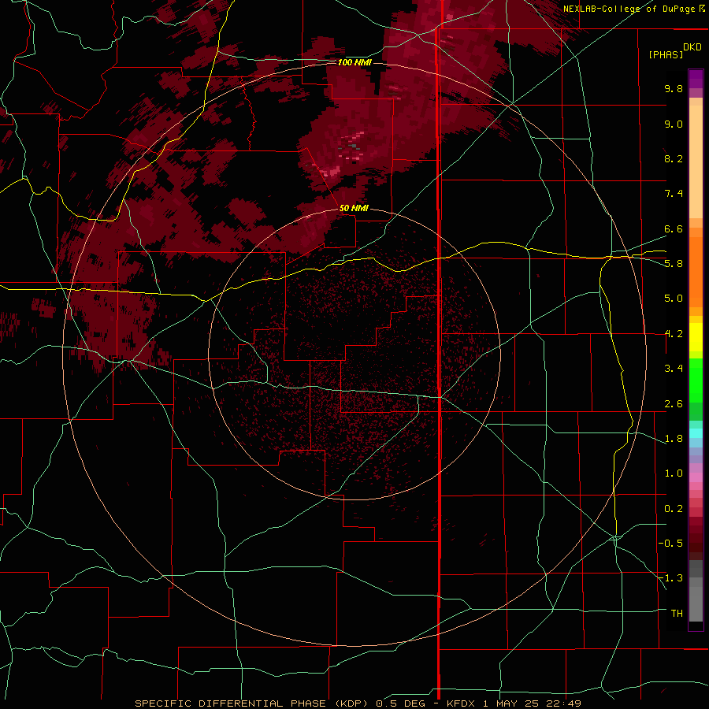This screenshot has height=709, width=709.
Task: Click the -1.3 legend value
Action: (670, 578)
